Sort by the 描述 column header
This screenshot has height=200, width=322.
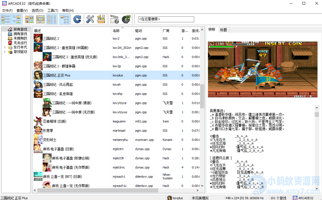point(72,31)
